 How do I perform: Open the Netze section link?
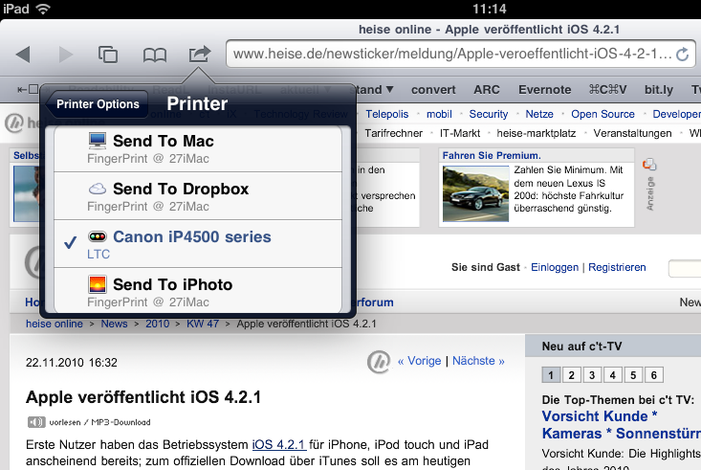tap(539, 114)
